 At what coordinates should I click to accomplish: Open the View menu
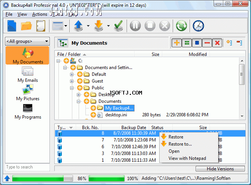tap(22, 14)
